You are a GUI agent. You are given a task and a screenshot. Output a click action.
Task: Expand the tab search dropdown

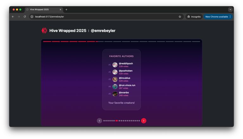(230, 9)
